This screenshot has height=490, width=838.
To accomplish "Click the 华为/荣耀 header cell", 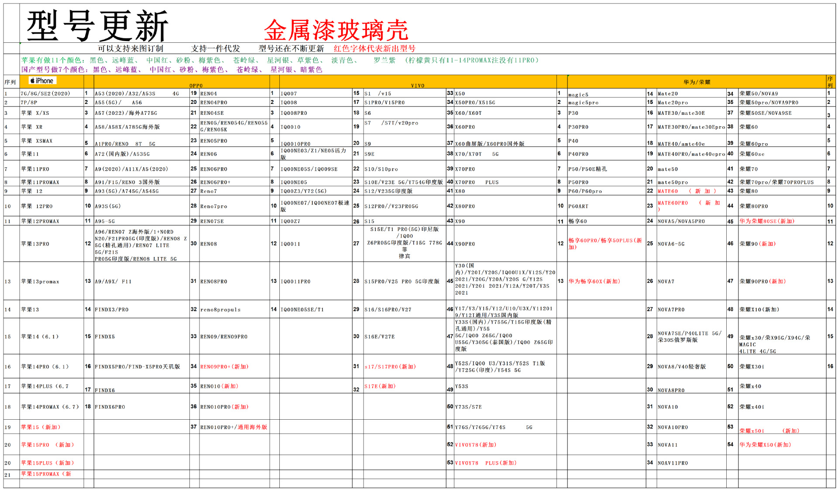I will [697, 82].
